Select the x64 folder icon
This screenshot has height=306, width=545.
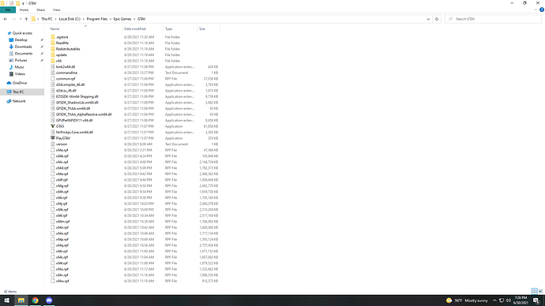[53, 61]
